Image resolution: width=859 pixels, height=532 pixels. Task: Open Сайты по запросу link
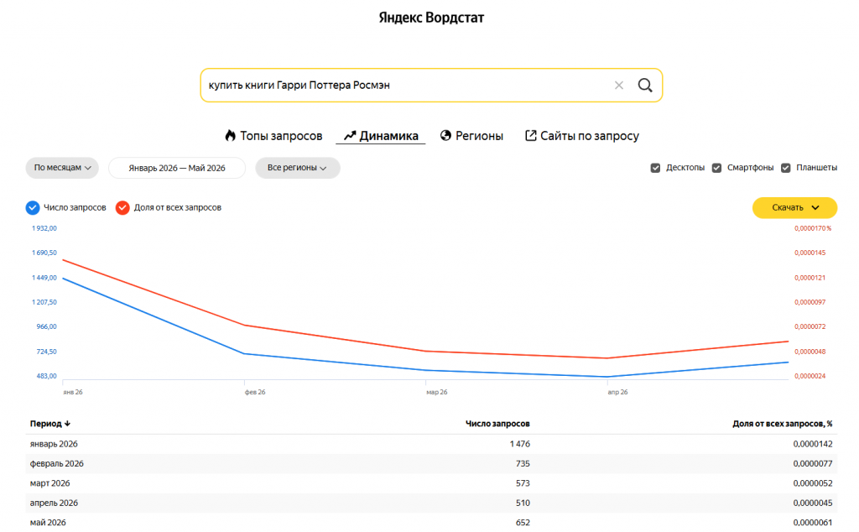point(582,135)
